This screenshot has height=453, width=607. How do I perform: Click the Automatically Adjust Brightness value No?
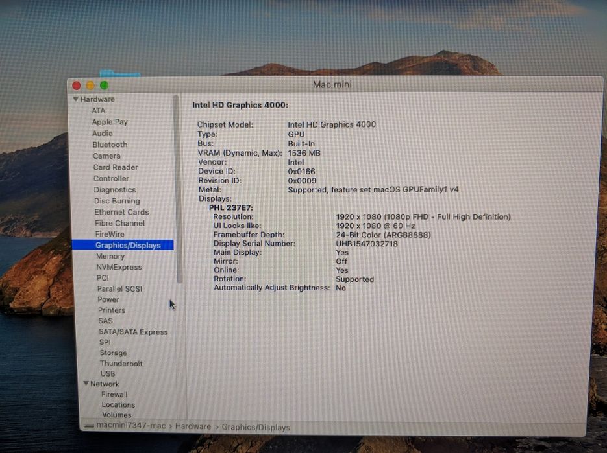click(x=341, y=288)
